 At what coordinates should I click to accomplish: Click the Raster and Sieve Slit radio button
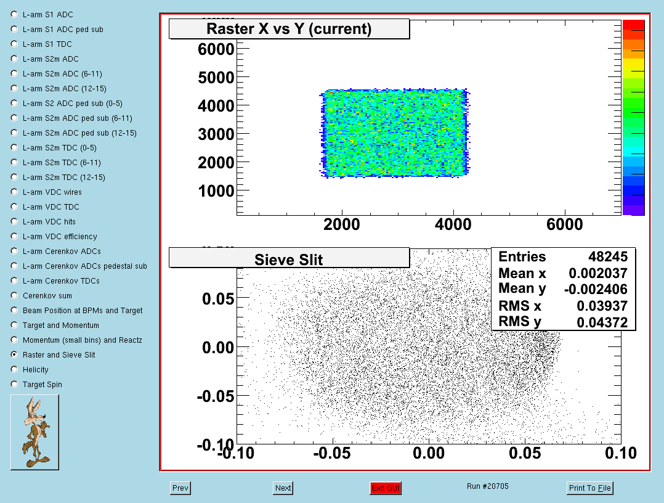14,354
